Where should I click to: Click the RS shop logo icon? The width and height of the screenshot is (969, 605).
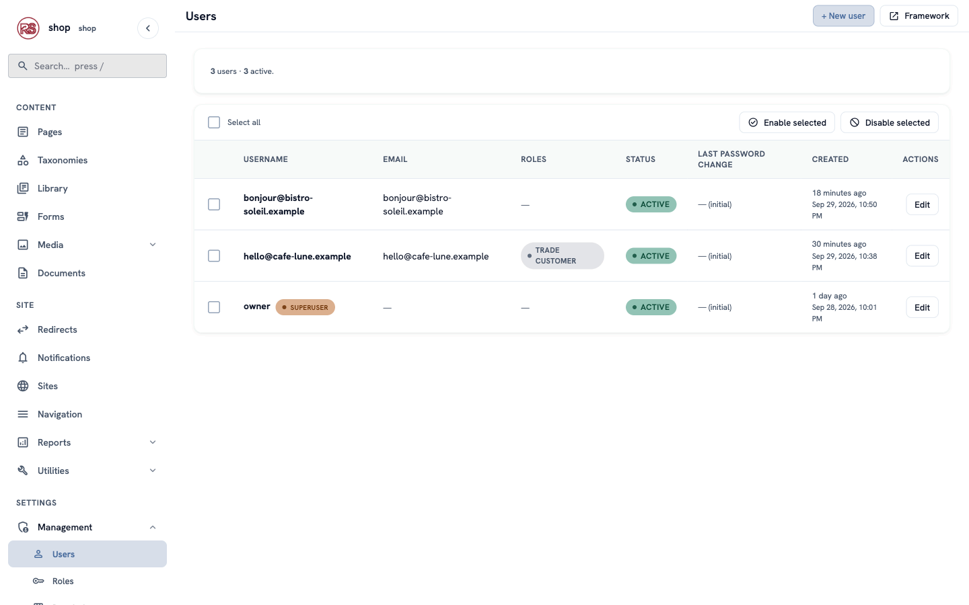point(28,28)
